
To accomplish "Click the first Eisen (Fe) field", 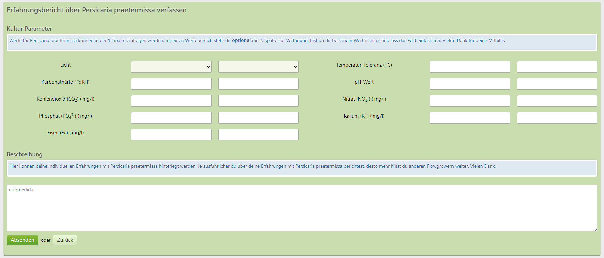I will pyautogui.click(x=171, y=134).
